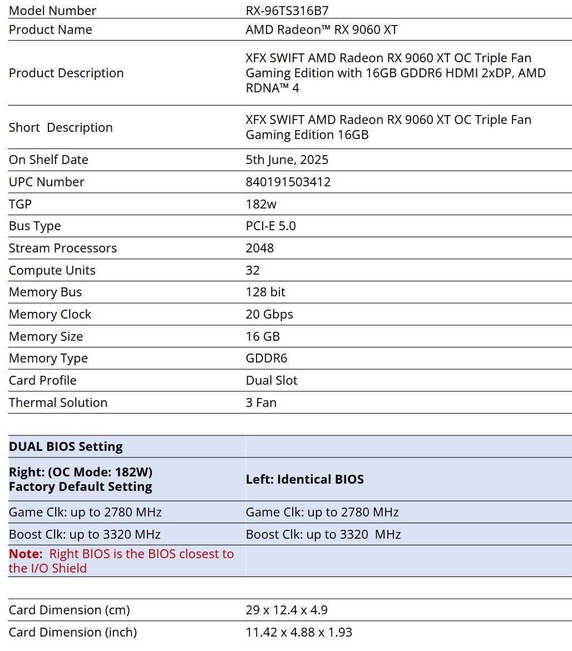Click the model number RX-96TS316B7
572x651 pixels.
click(x=287, y=11)
